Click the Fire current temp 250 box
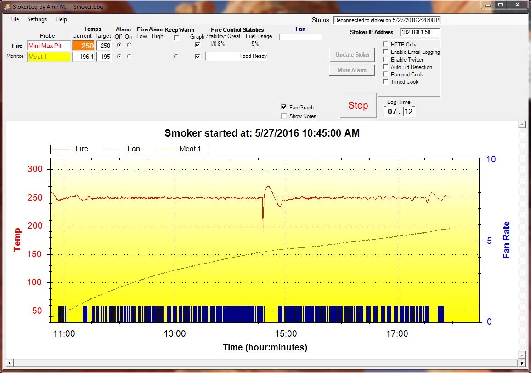This screenshot has width=531, height=373. coord(84,46)
